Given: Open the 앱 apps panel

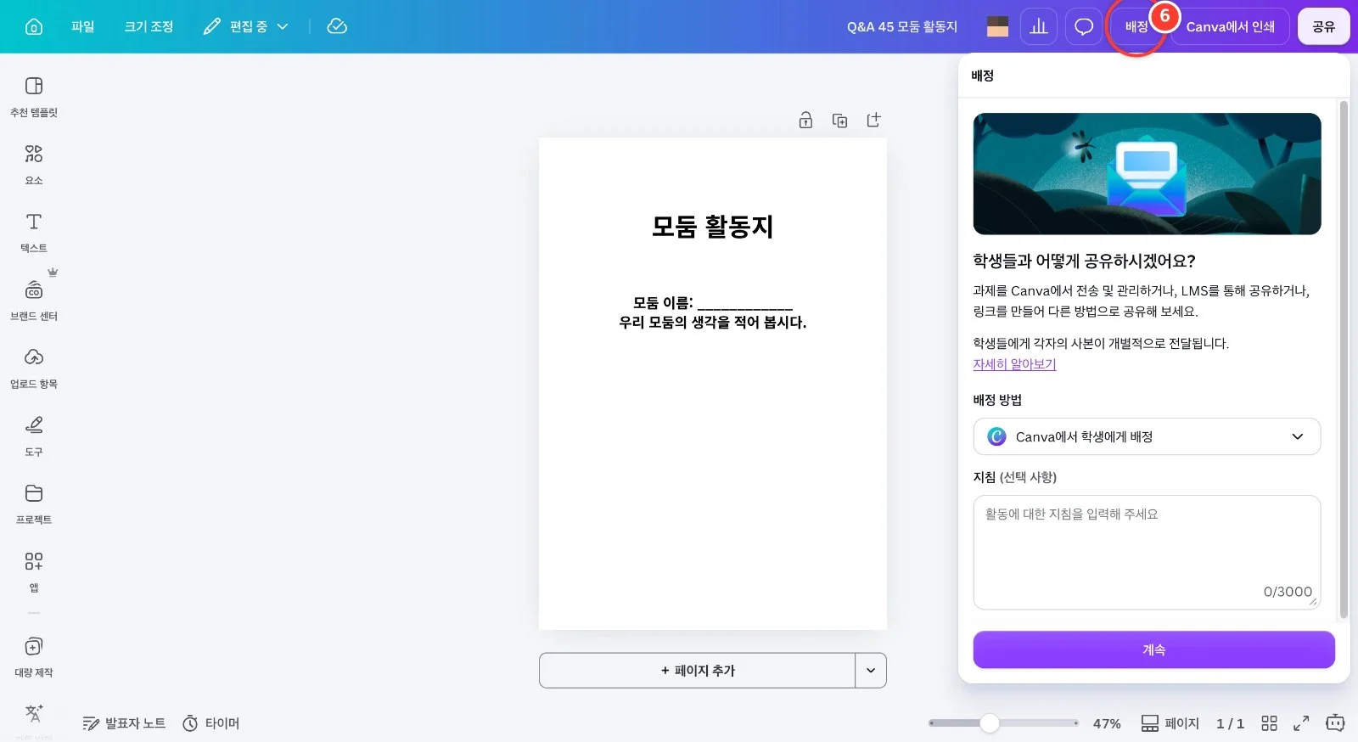Looking at the screenshot, I should point(34,572).
